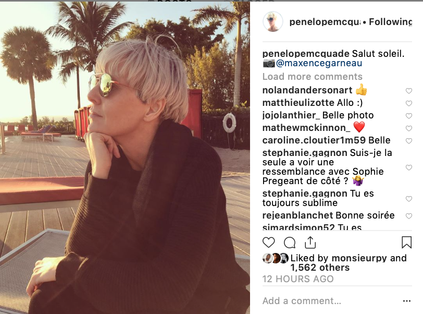The width and height of the screenshot is (423, 314).
Task: Save post with the bookmark icon
Action: point(406,242)
